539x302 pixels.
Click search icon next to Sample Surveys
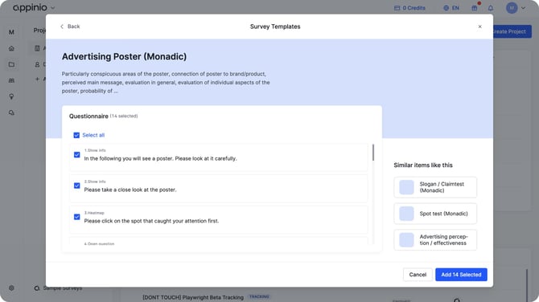[x=37, y=288]
